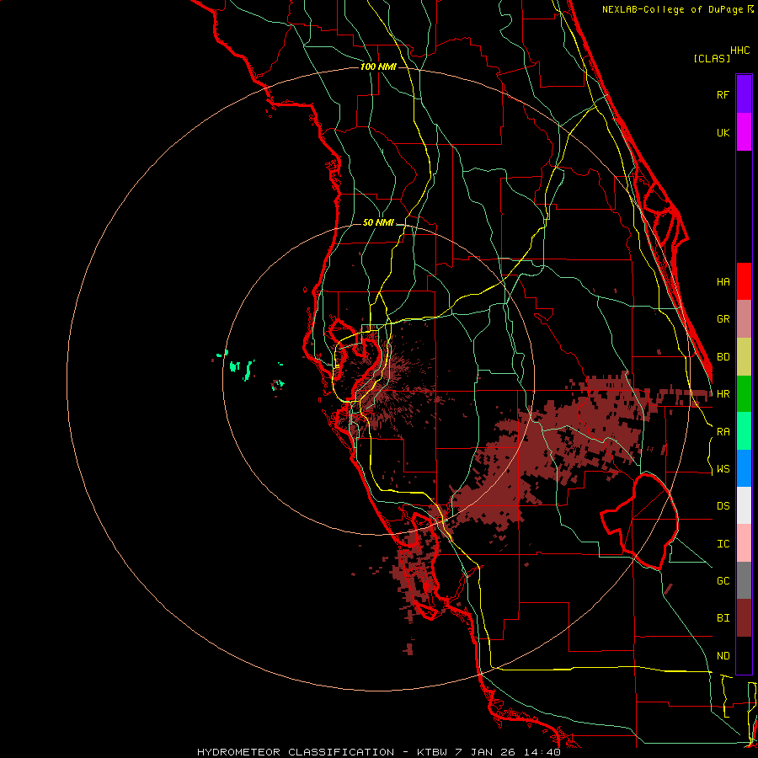Click the GR legend color block
The height and width of the screenshot is (758, 758).
[x=744, y=319]
